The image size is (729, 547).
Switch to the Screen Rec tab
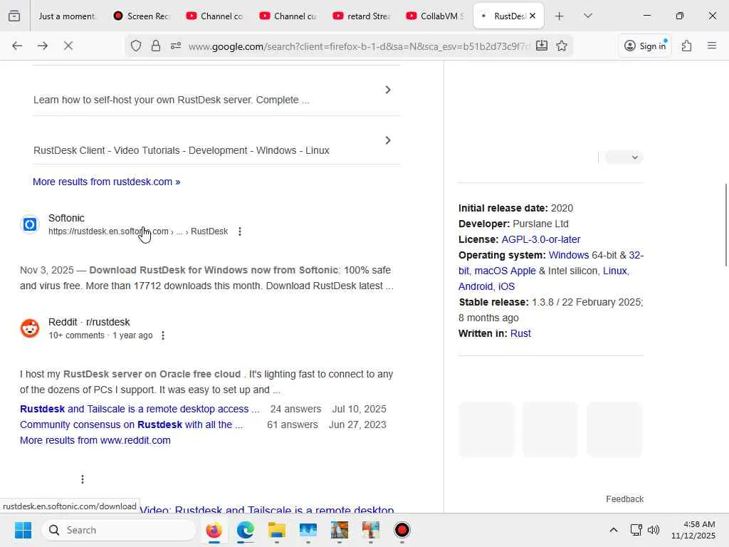pos(142,16)
